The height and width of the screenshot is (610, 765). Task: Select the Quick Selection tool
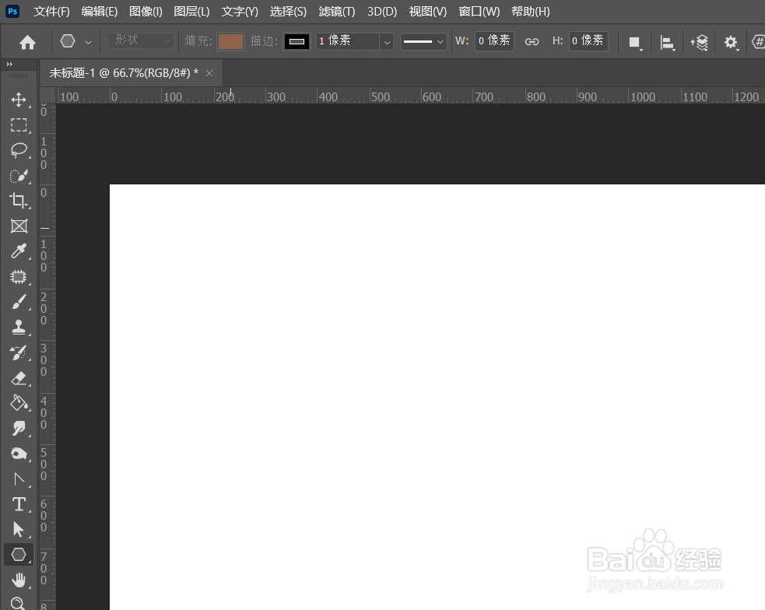[x=19, y=176]
